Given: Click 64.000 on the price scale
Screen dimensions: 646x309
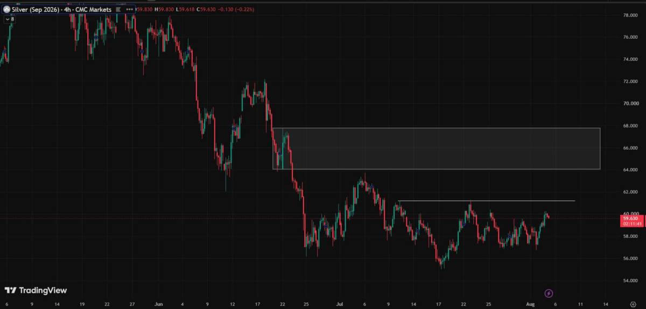Looking at the screenshot, I should pyautogui.click(x=630, y=170).
